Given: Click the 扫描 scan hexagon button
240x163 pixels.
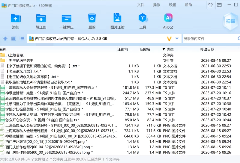Looking at the screenshot, I should (x=230, y=21).
